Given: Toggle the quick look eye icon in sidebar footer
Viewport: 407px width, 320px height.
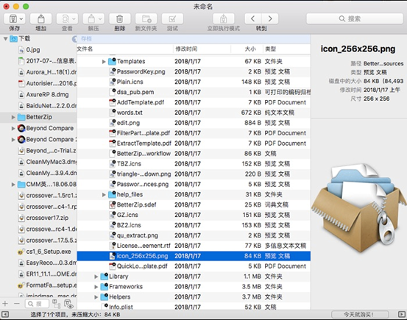Looking at the screenshot, I should tap(68, 304).
